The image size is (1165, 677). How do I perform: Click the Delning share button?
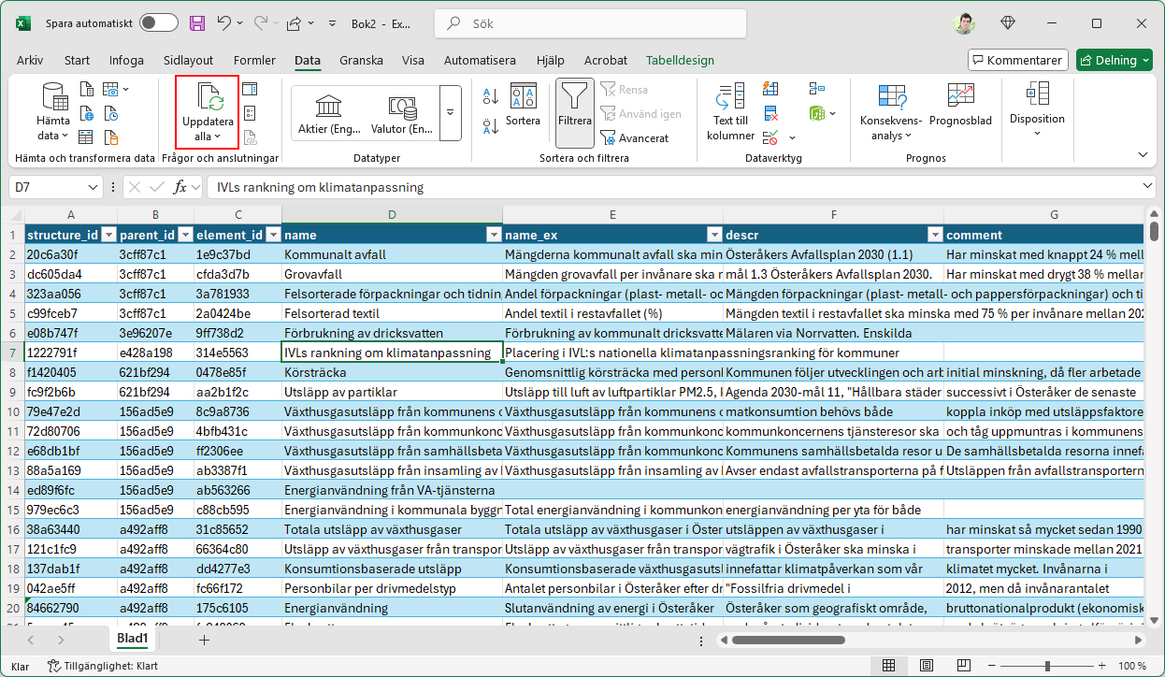point(1114,60)
